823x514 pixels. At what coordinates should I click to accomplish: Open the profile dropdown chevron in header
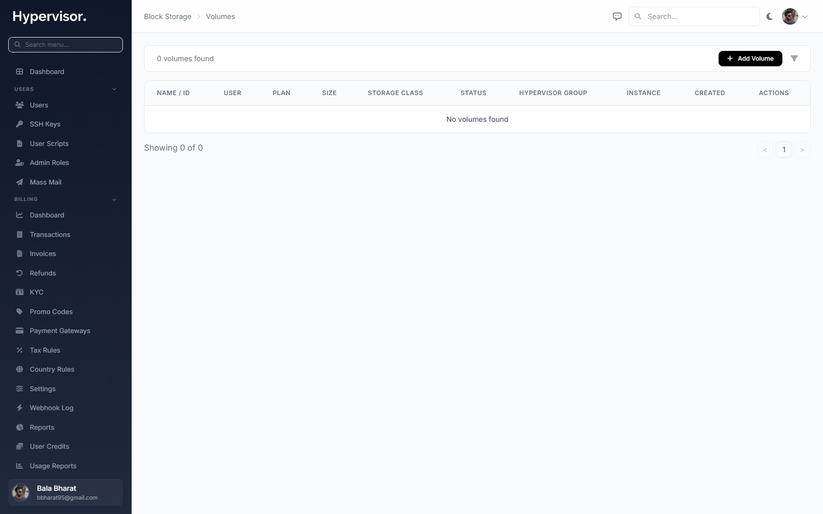(805, 16)
